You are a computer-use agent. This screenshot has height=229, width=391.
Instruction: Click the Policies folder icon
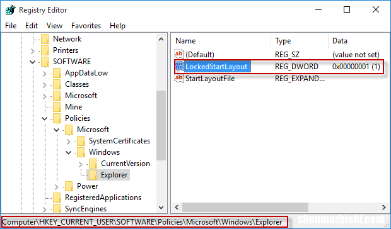pyautogui.click(x=57, y=118)
